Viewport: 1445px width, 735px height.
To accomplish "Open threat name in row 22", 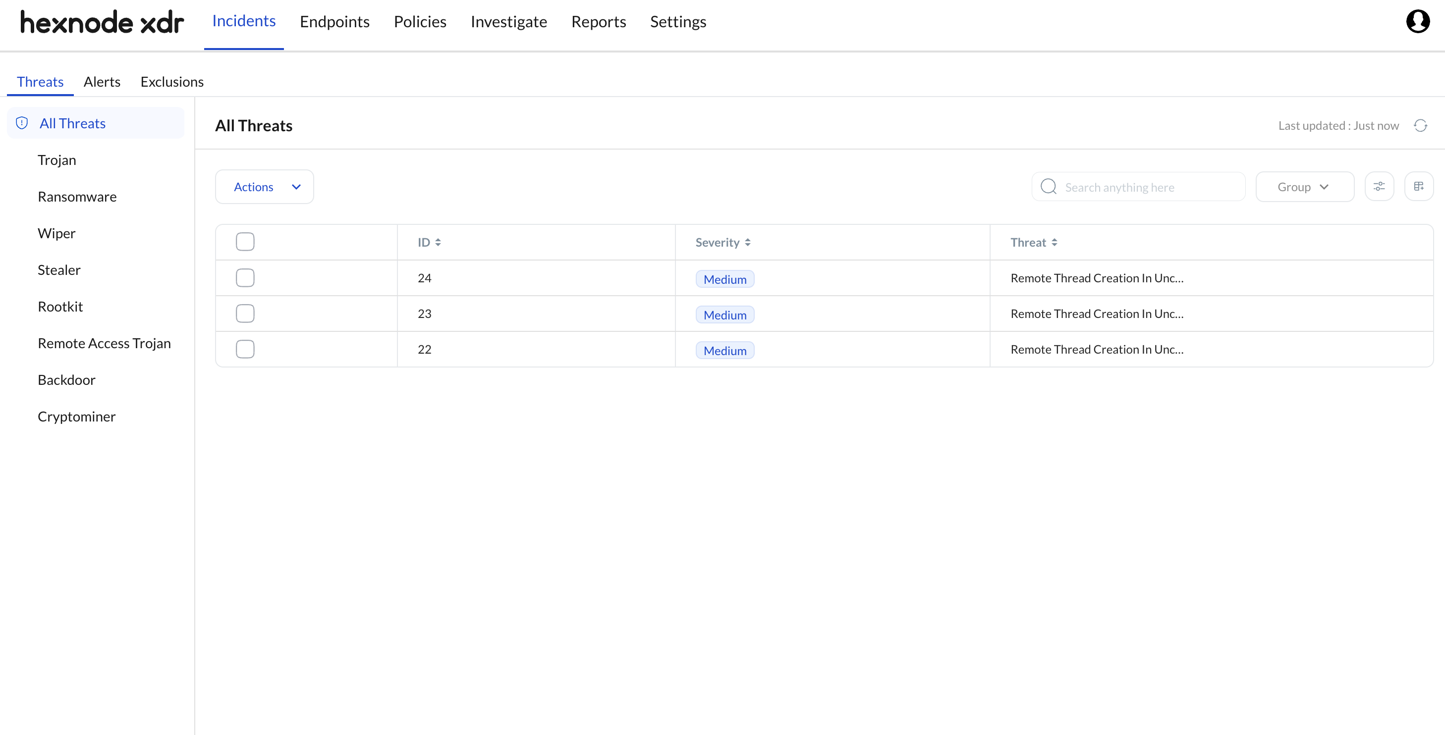I will (1097, 349).
